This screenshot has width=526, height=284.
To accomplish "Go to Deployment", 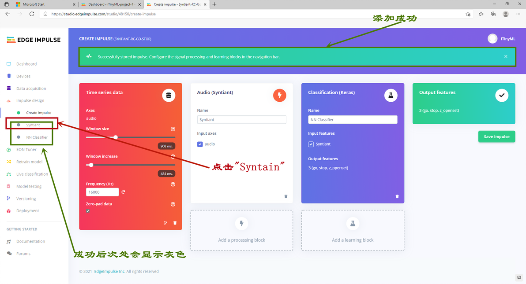I will click(27, 210).
